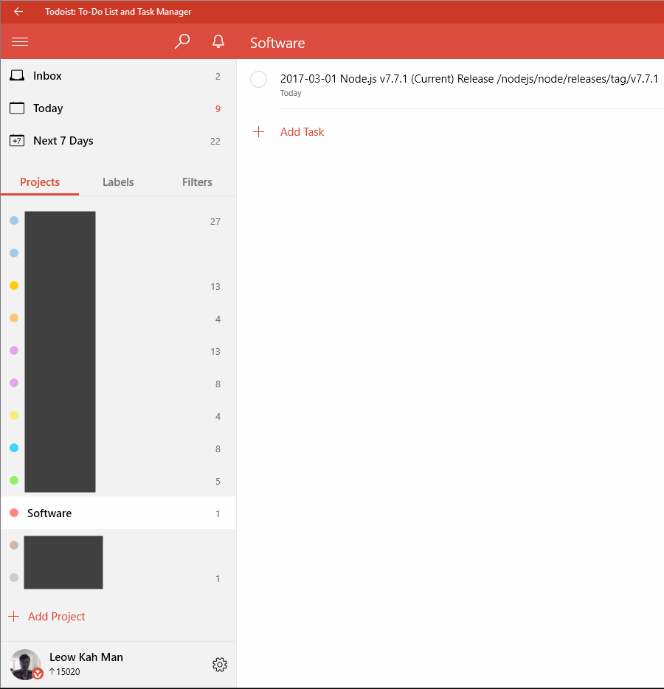Switch to the Projects tab
Screen dimensions: 664x689
click(x=40, y=182)
